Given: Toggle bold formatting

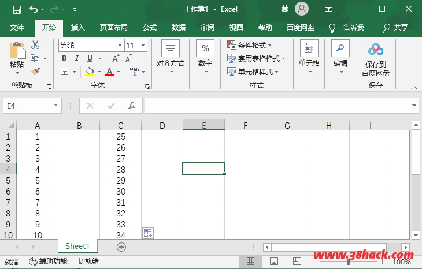Looking at the screenshot, I should 64,58.
